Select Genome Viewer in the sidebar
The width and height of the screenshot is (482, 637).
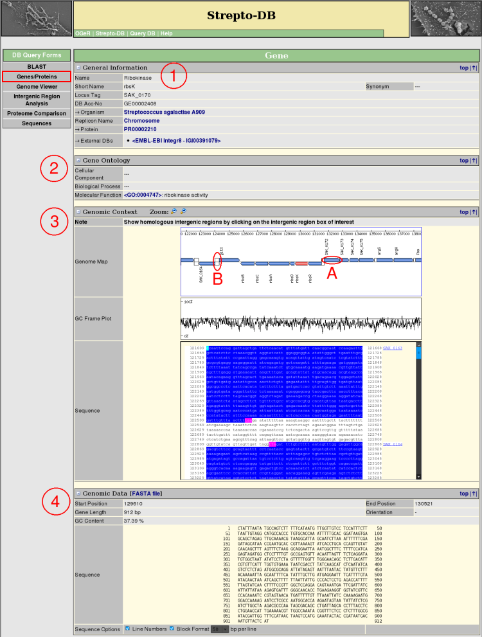click(37, 86)
